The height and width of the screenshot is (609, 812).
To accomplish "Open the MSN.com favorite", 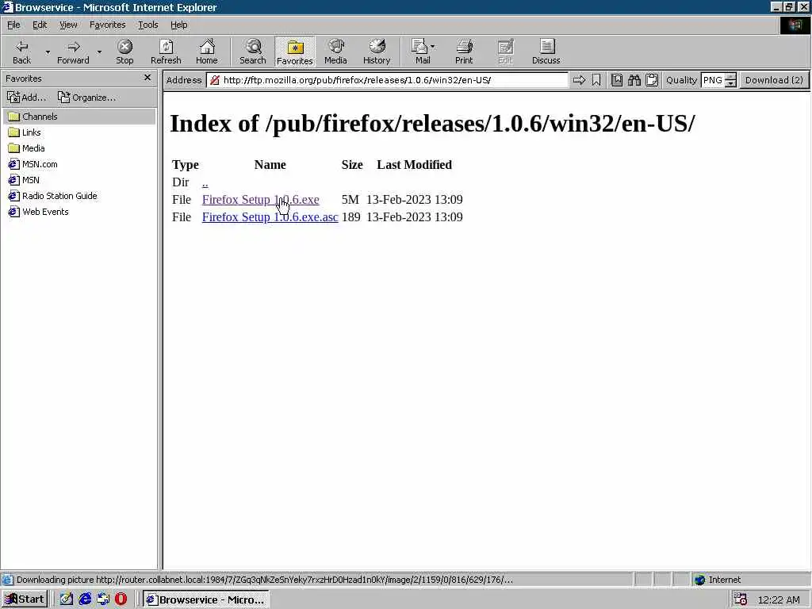I will (33, 164).
